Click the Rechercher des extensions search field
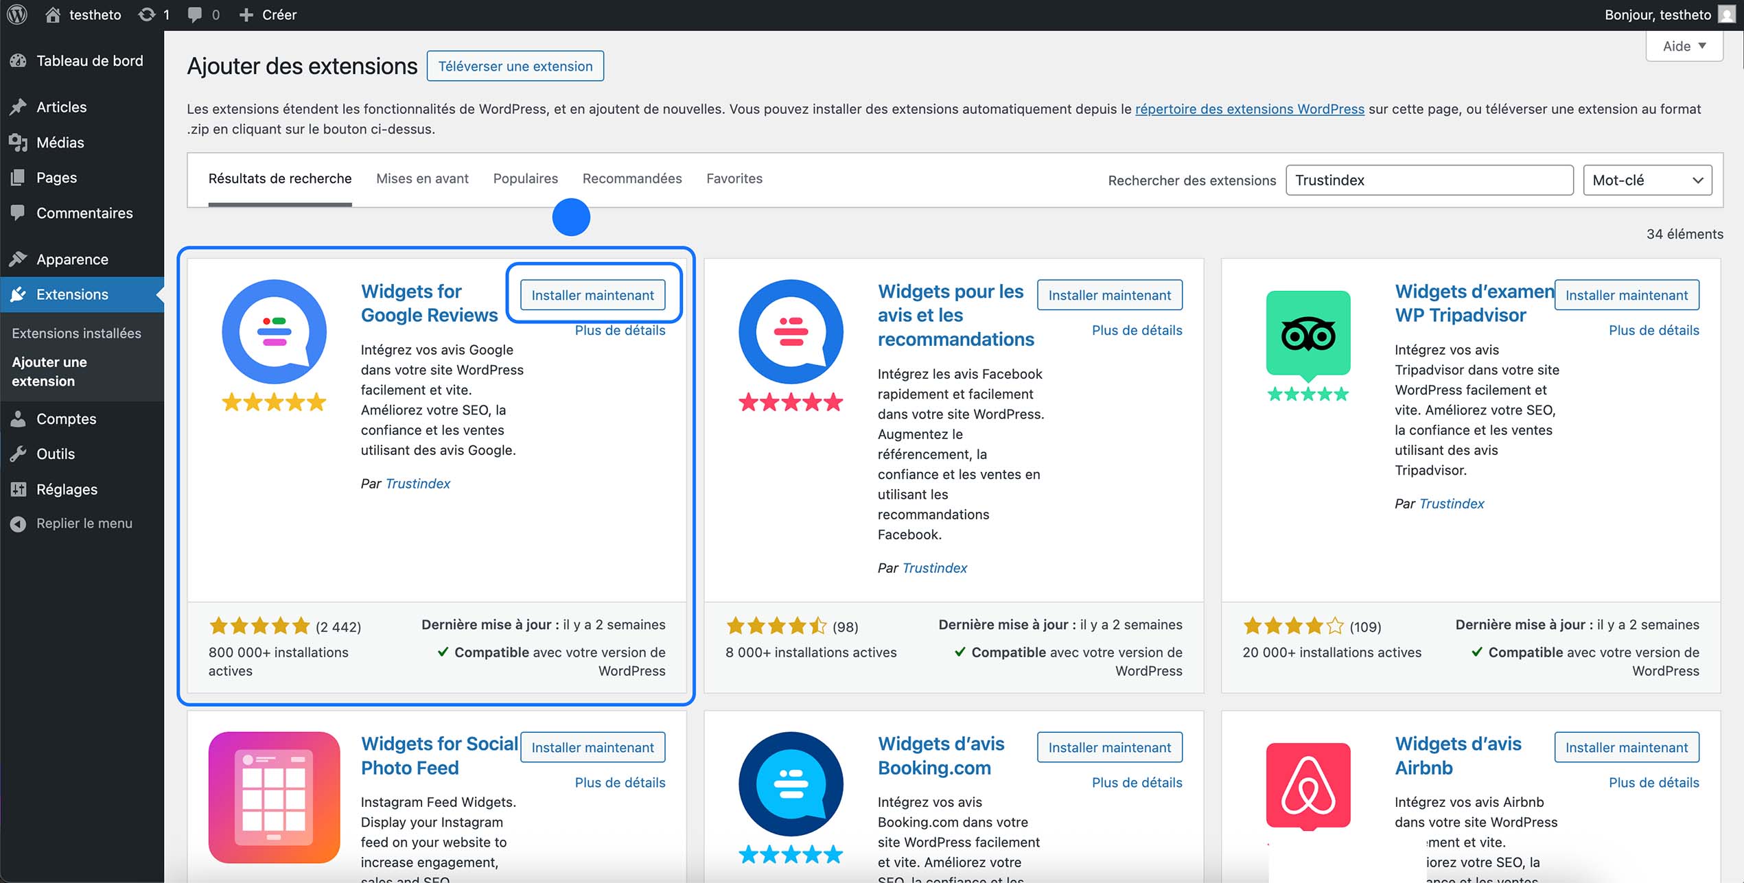Image resolution: width=1744 pixels, height=883 pixels. tap(1430, 180)
